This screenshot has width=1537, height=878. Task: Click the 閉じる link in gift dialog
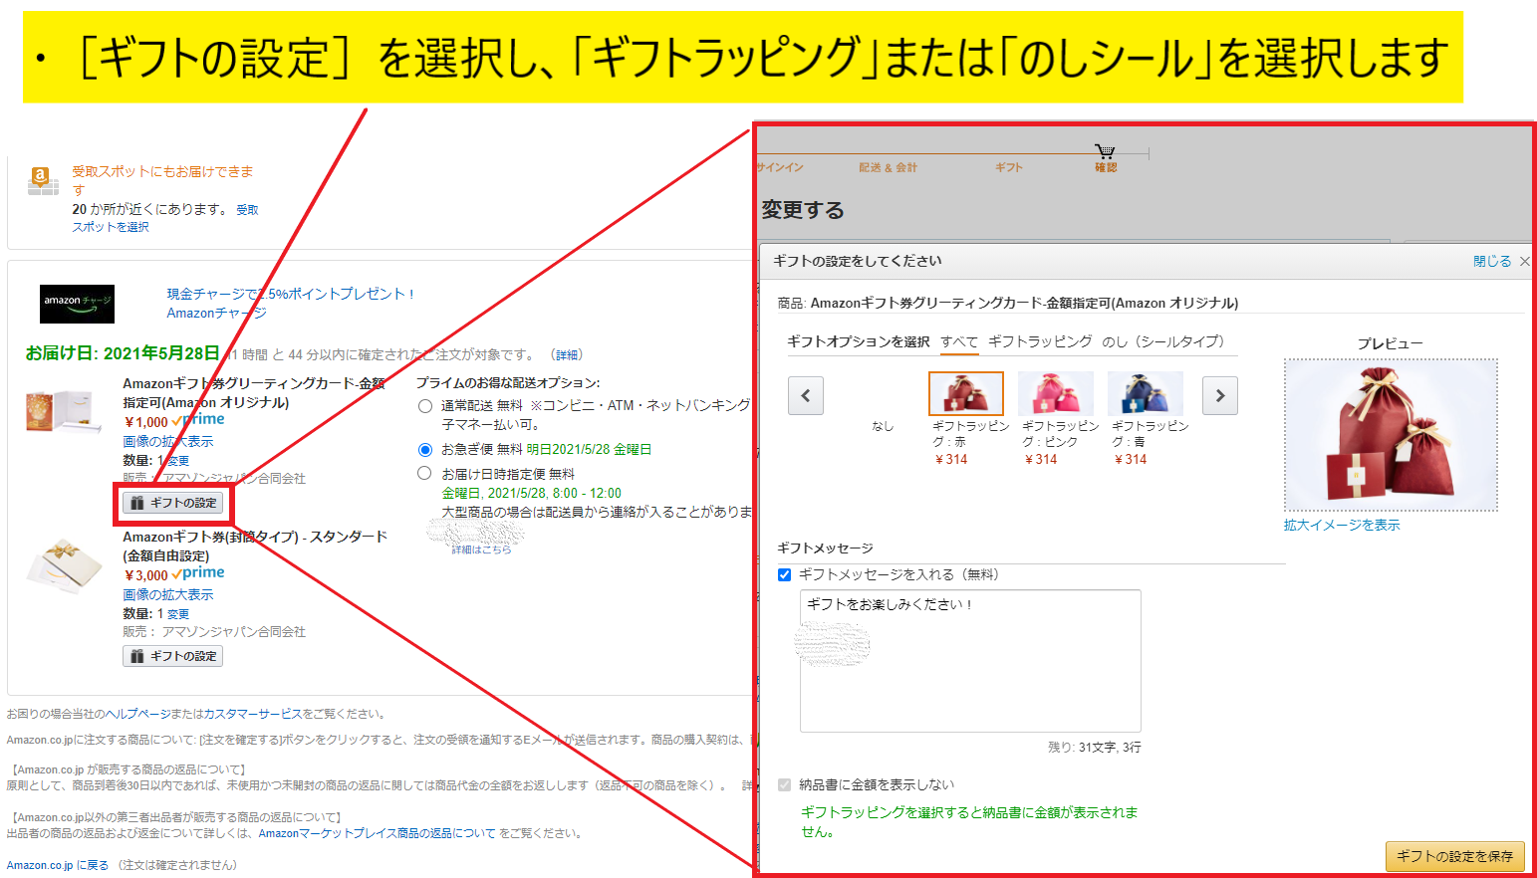point(1492,261)
